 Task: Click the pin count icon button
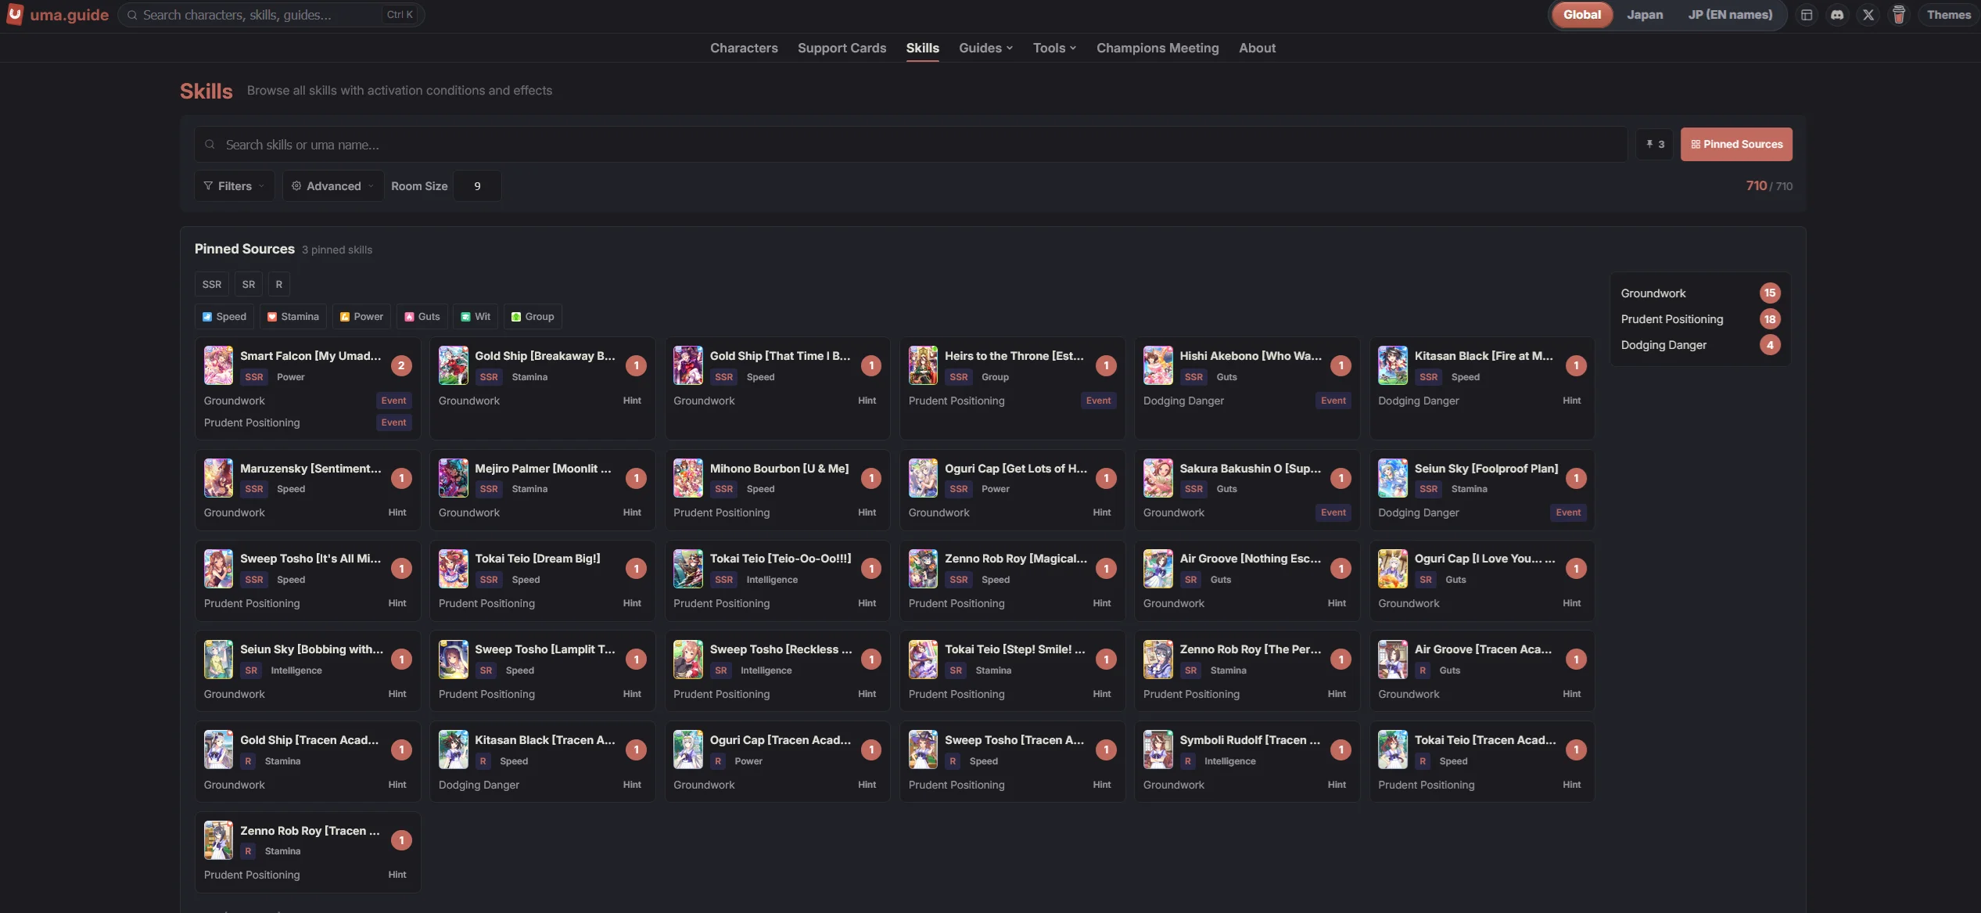(x=1655, y=144)
